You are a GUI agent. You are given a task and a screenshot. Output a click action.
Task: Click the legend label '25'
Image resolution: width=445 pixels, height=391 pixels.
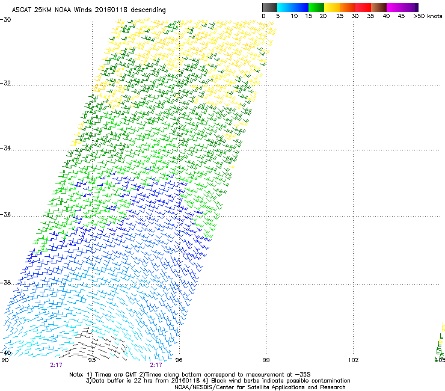point(340,16)
